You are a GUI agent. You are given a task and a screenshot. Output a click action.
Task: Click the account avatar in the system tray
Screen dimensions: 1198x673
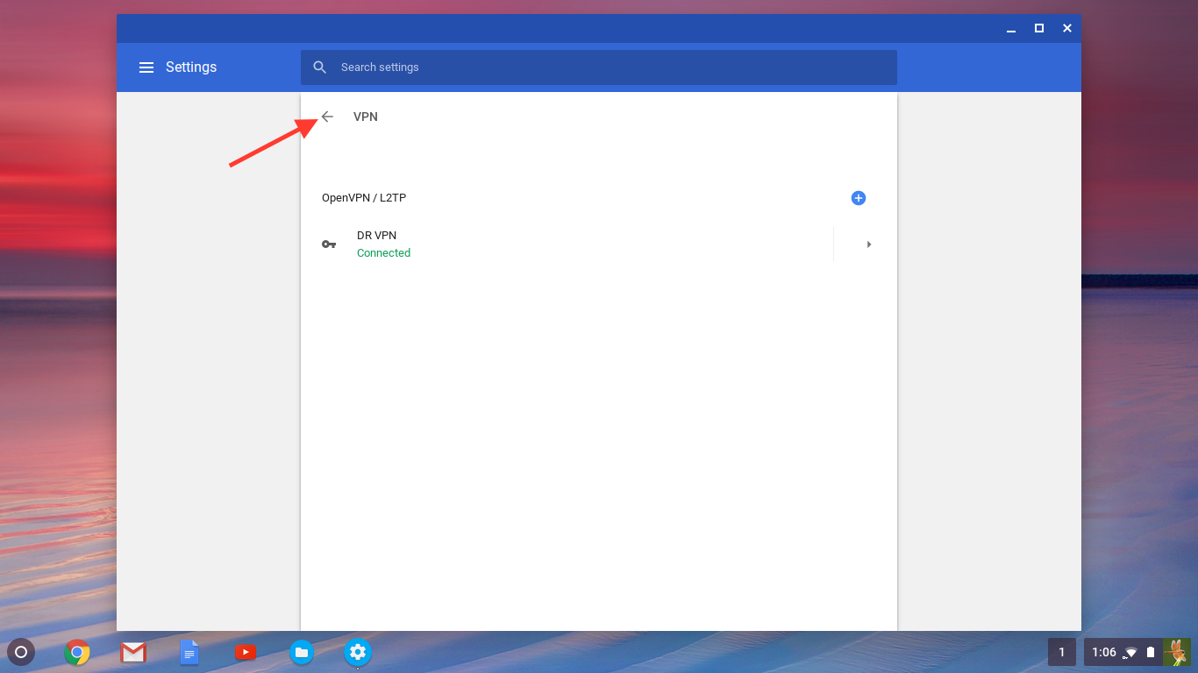point(1177,652)
